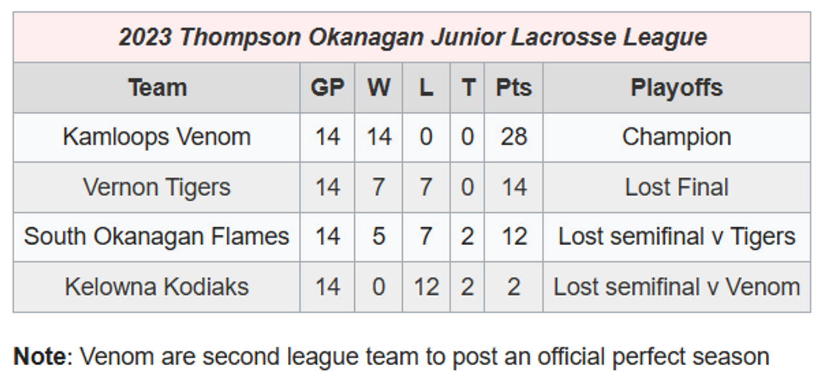Screen dimensions: 826x371
Task: Select the Team column header
Action: point(157,88)
